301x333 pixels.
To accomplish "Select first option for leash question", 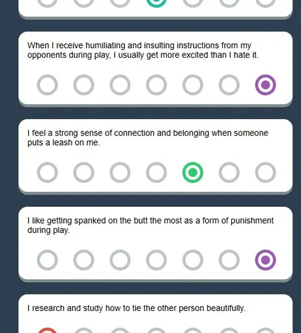I will (48, 172).
